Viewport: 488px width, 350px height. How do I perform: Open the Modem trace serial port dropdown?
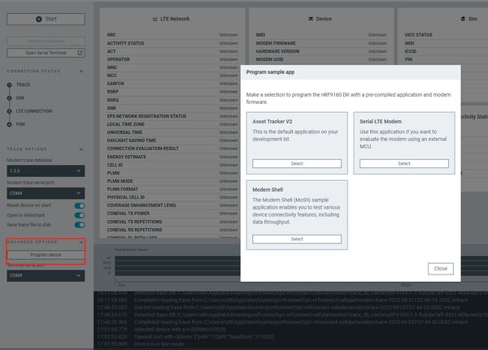pos(46,193)
